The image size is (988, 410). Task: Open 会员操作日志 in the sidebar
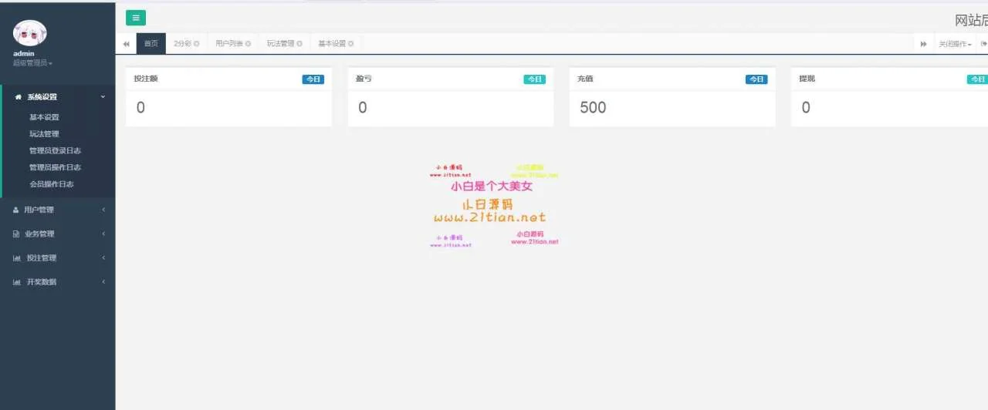(x=52, y=184)
